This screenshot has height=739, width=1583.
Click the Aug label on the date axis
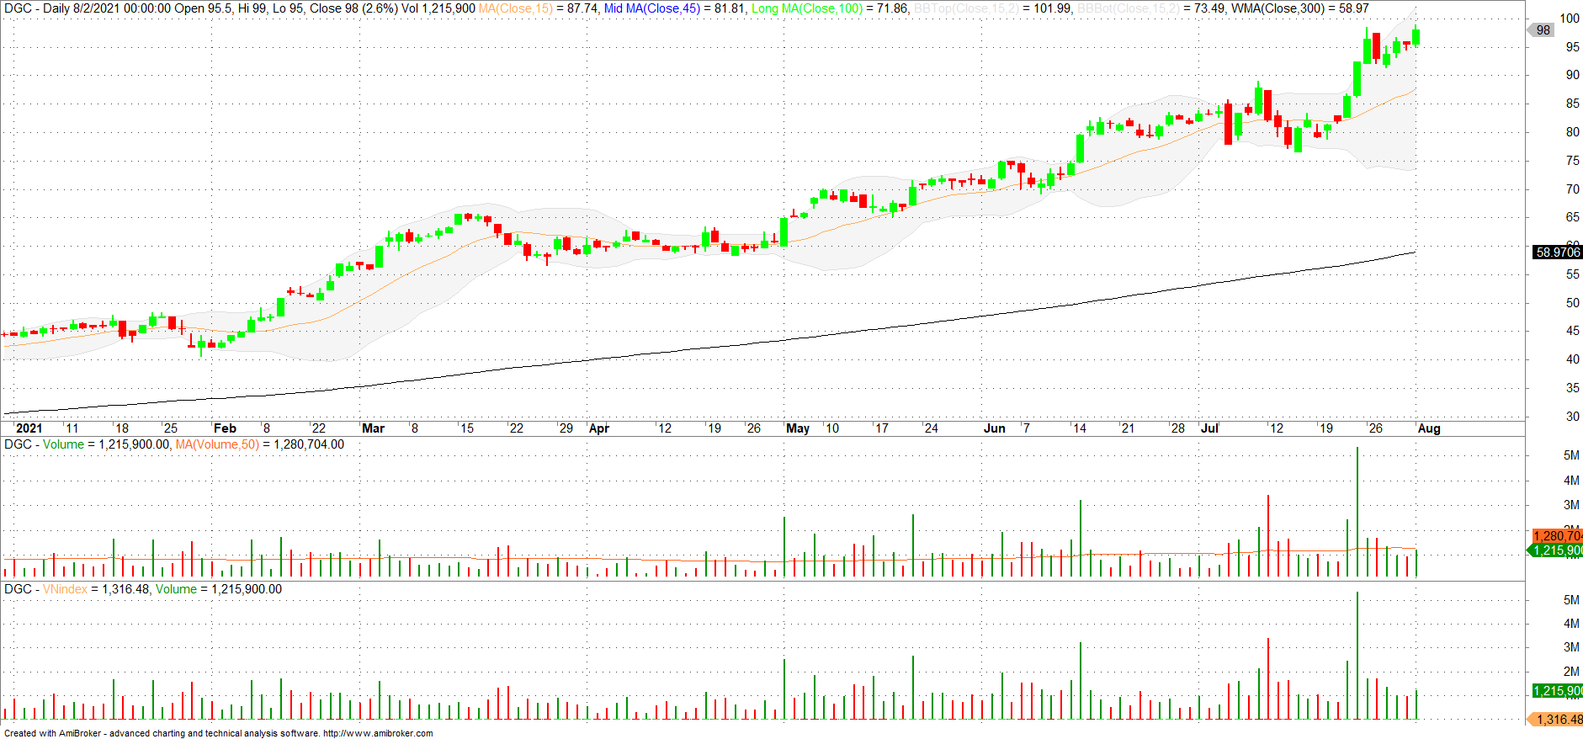pyautogui.click(x=1428, y=428)
